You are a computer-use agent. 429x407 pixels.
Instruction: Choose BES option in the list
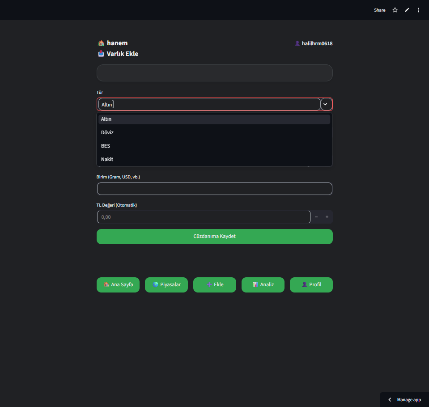click(214, 146)
